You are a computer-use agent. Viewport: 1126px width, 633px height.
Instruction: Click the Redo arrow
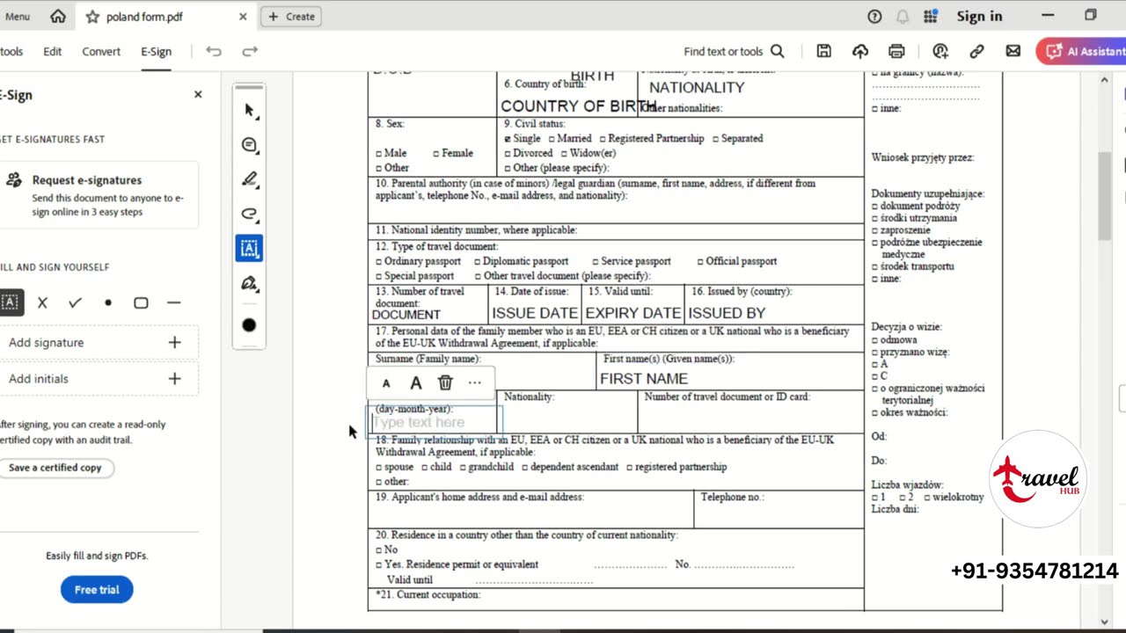tap(250, 51)
